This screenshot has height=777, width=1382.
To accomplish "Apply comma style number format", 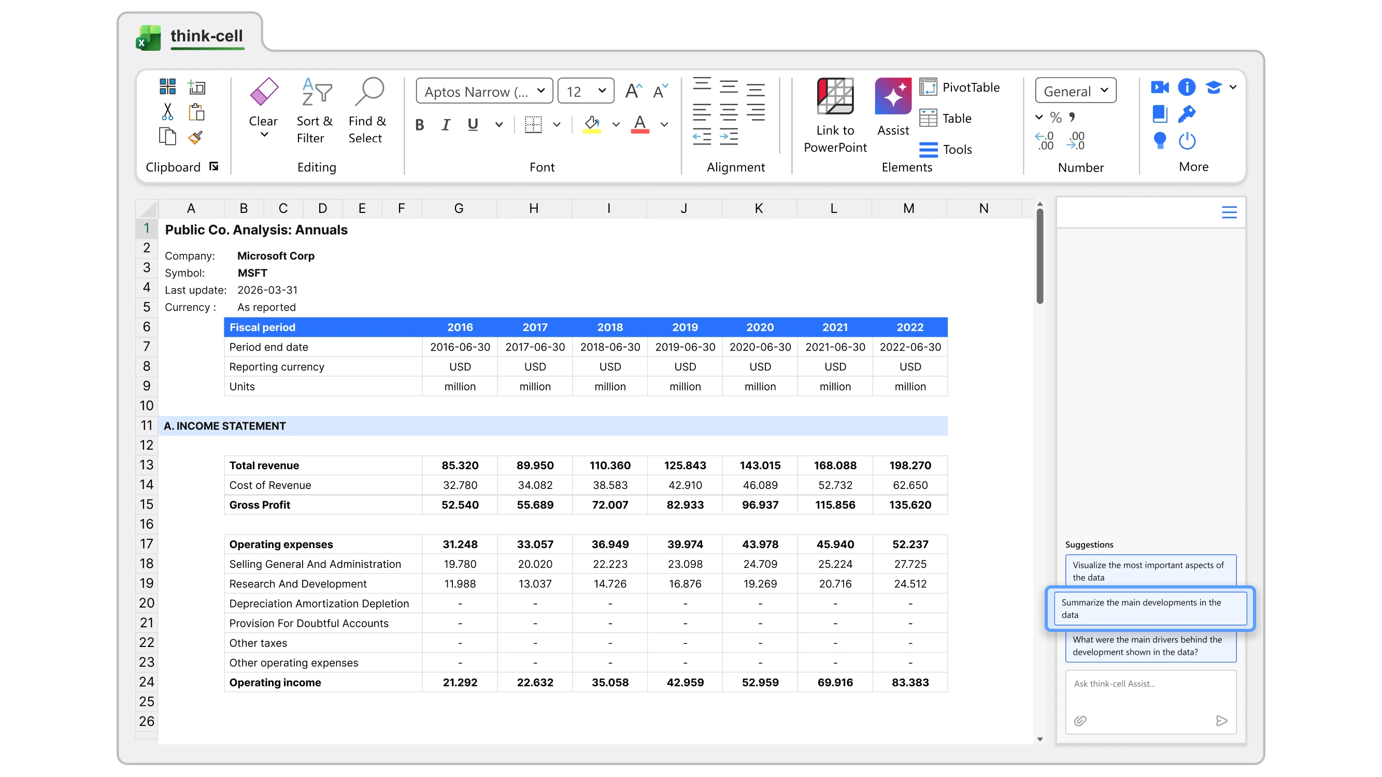I will pos(1072,117).
